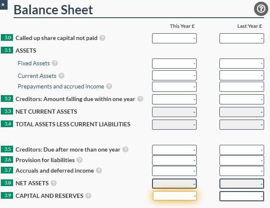The width and height of the screenshot is (270, 208).
Task: Click the Prepayments and accrued income label
Action: [x=61, y=86]
